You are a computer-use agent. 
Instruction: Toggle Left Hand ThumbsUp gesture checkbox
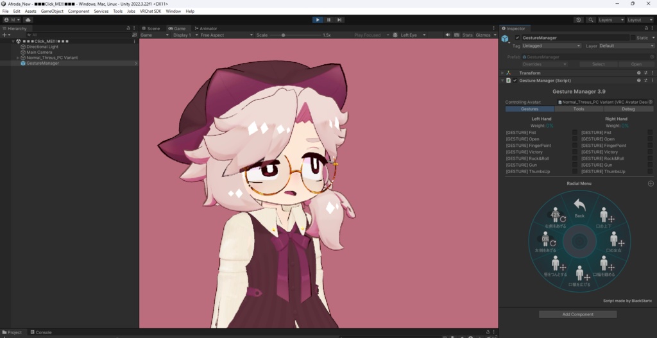click(575, 172)
